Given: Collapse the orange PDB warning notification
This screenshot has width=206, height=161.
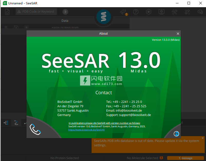Looking at the screenshot, I should [203, 138].
